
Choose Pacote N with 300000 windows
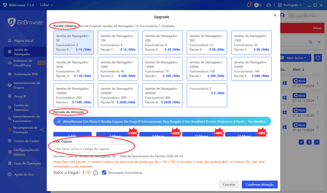[x=162, y=95]
